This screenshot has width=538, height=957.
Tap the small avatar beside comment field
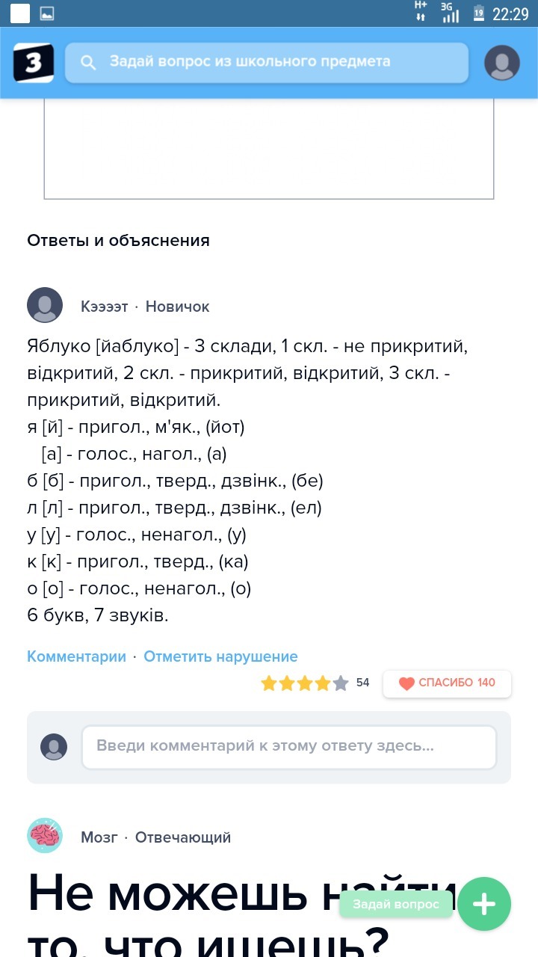(x=54, y=747)
